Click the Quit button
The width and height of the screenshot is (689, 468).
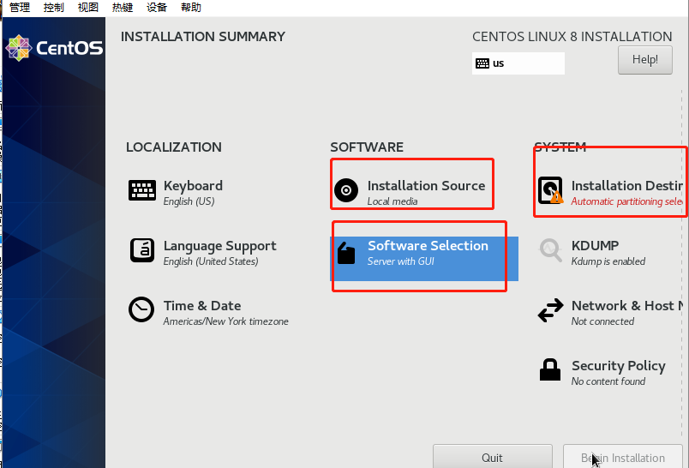click(x=493, y=457)
